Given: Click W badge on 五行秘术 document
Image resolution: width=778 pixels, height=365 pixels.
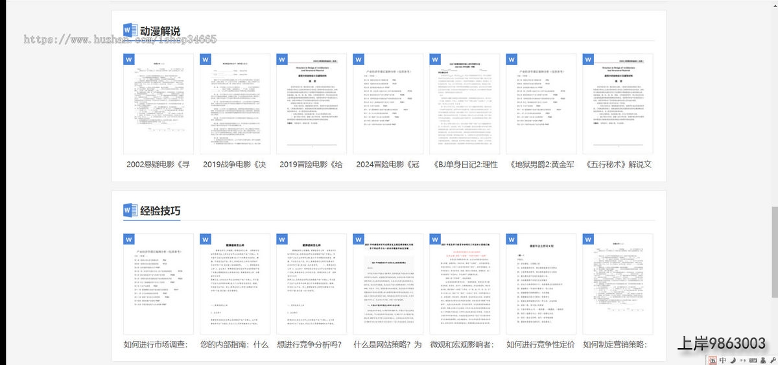Looking at the screenshot, I should (587, 60).
